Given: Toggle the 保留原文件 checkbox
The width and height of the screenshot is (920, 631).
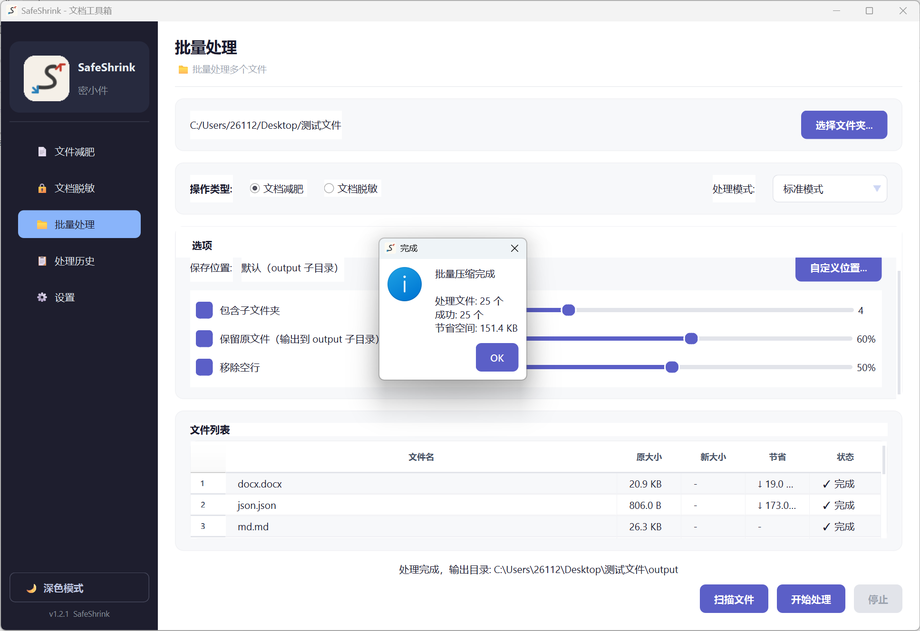Looking at the screenshot, I should pyautogui.click(x=204, y=339).
